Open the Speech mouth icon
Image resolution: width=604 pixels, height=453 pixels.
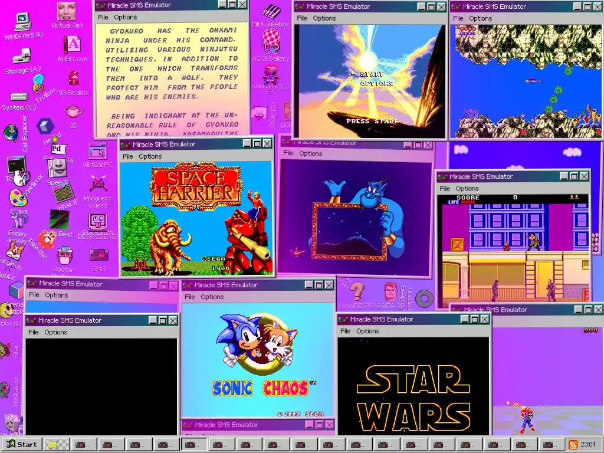pos(57,168)
